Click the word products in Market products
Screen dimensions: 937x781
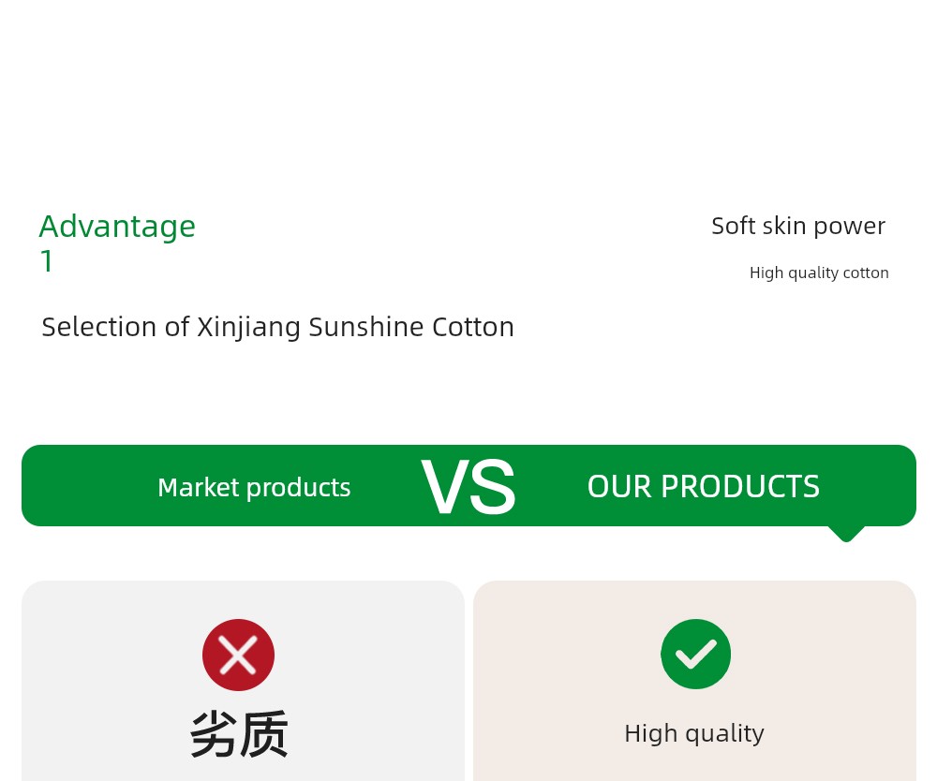coord(298,489)
